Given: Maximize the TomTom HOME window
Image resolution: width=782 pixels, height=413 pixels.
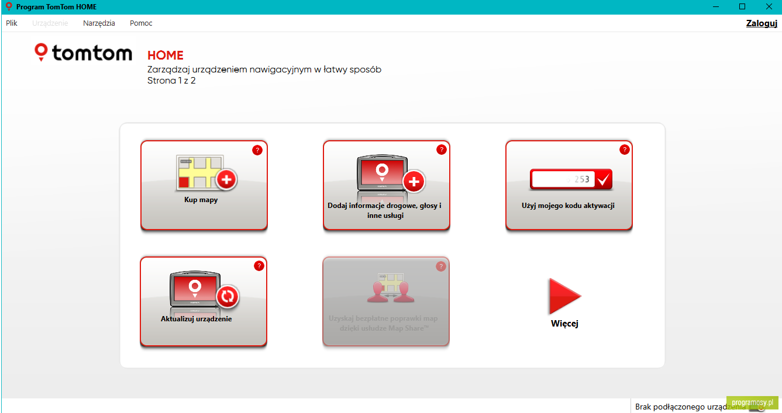Looking at the screenshot, I should [742, 7].
